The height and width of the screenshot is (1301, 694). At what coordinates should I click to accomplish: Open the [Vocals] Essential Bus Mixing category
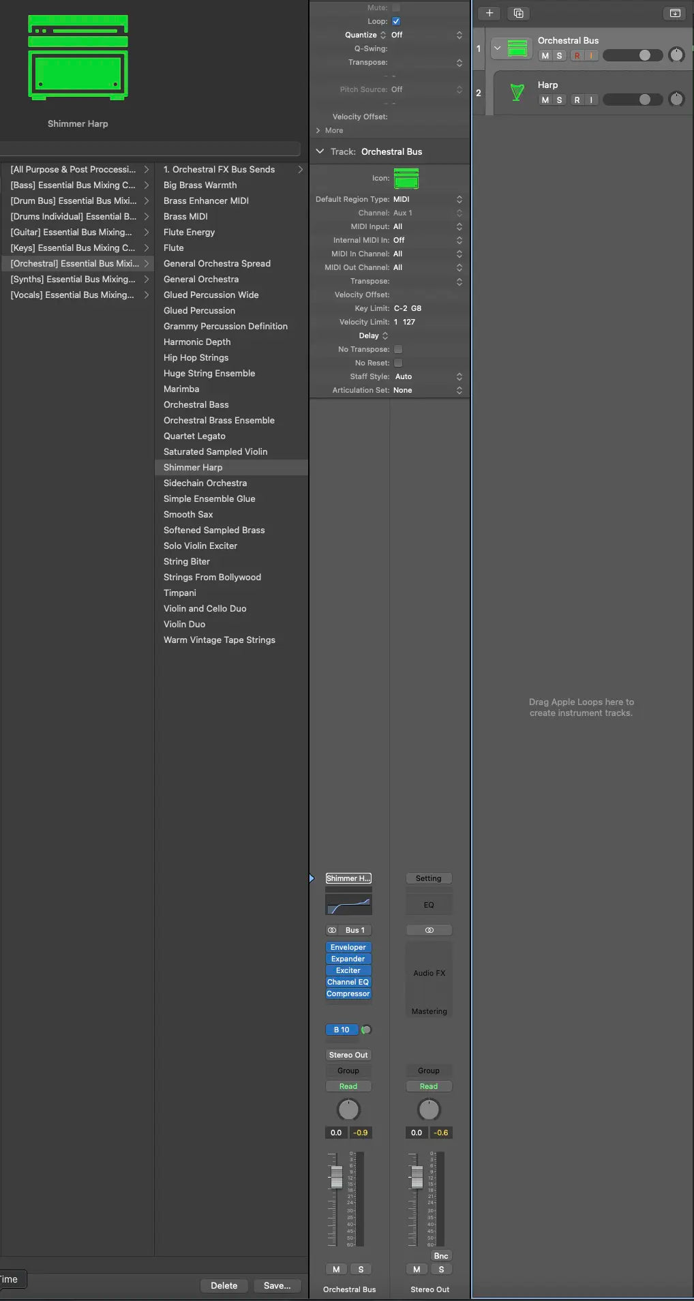pyautogui.click(x=72, y=295)
